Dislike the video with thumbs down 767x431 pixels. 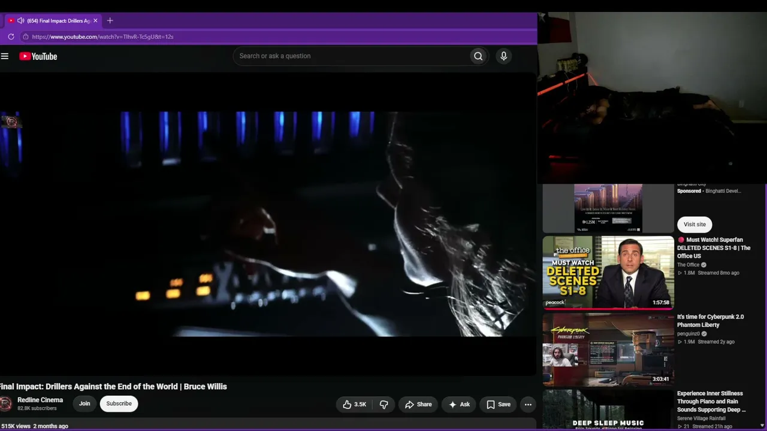click(x=383, y=405)
